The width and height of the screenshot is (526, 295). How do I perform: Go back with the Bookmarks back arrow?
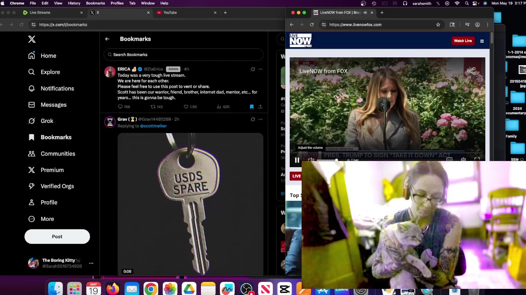(107, 39)
